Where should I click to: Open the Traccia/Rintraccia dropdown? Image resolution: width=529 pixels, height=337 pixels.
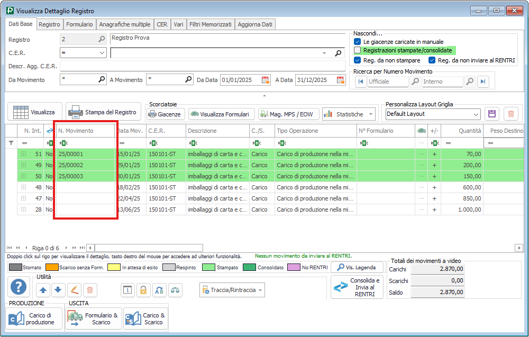233,290
